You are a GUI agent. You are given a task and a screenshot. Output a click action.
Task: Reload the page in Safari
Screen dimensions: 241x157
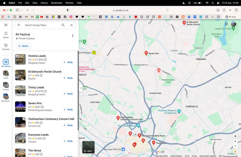click(x=167, y=10)
